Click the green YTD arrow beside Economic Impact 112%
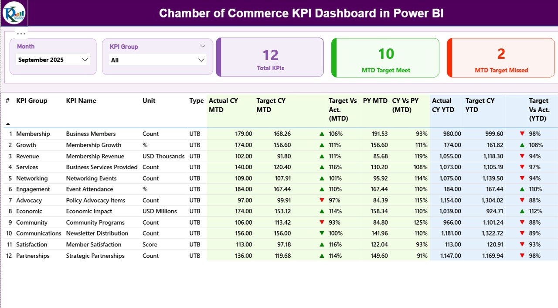 (x=521, y=211)
